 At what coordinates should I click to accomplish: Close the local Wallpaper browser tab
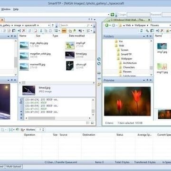(x=149, y=20)
